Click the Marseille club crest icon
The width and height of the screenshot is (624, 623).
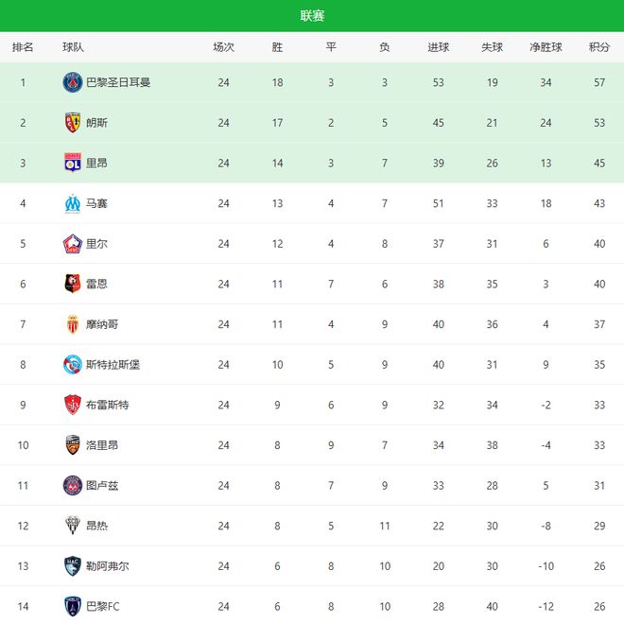coord(73,203)
